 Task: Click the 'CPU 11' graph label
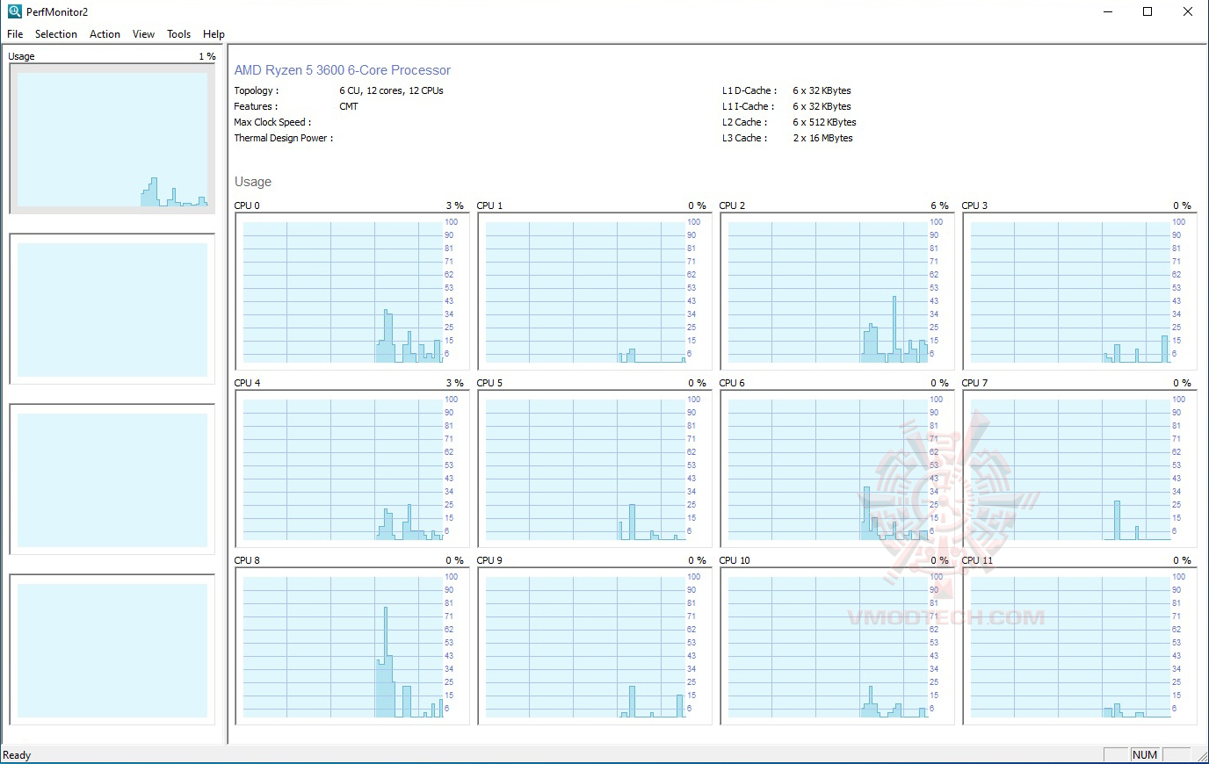(977, 560)
